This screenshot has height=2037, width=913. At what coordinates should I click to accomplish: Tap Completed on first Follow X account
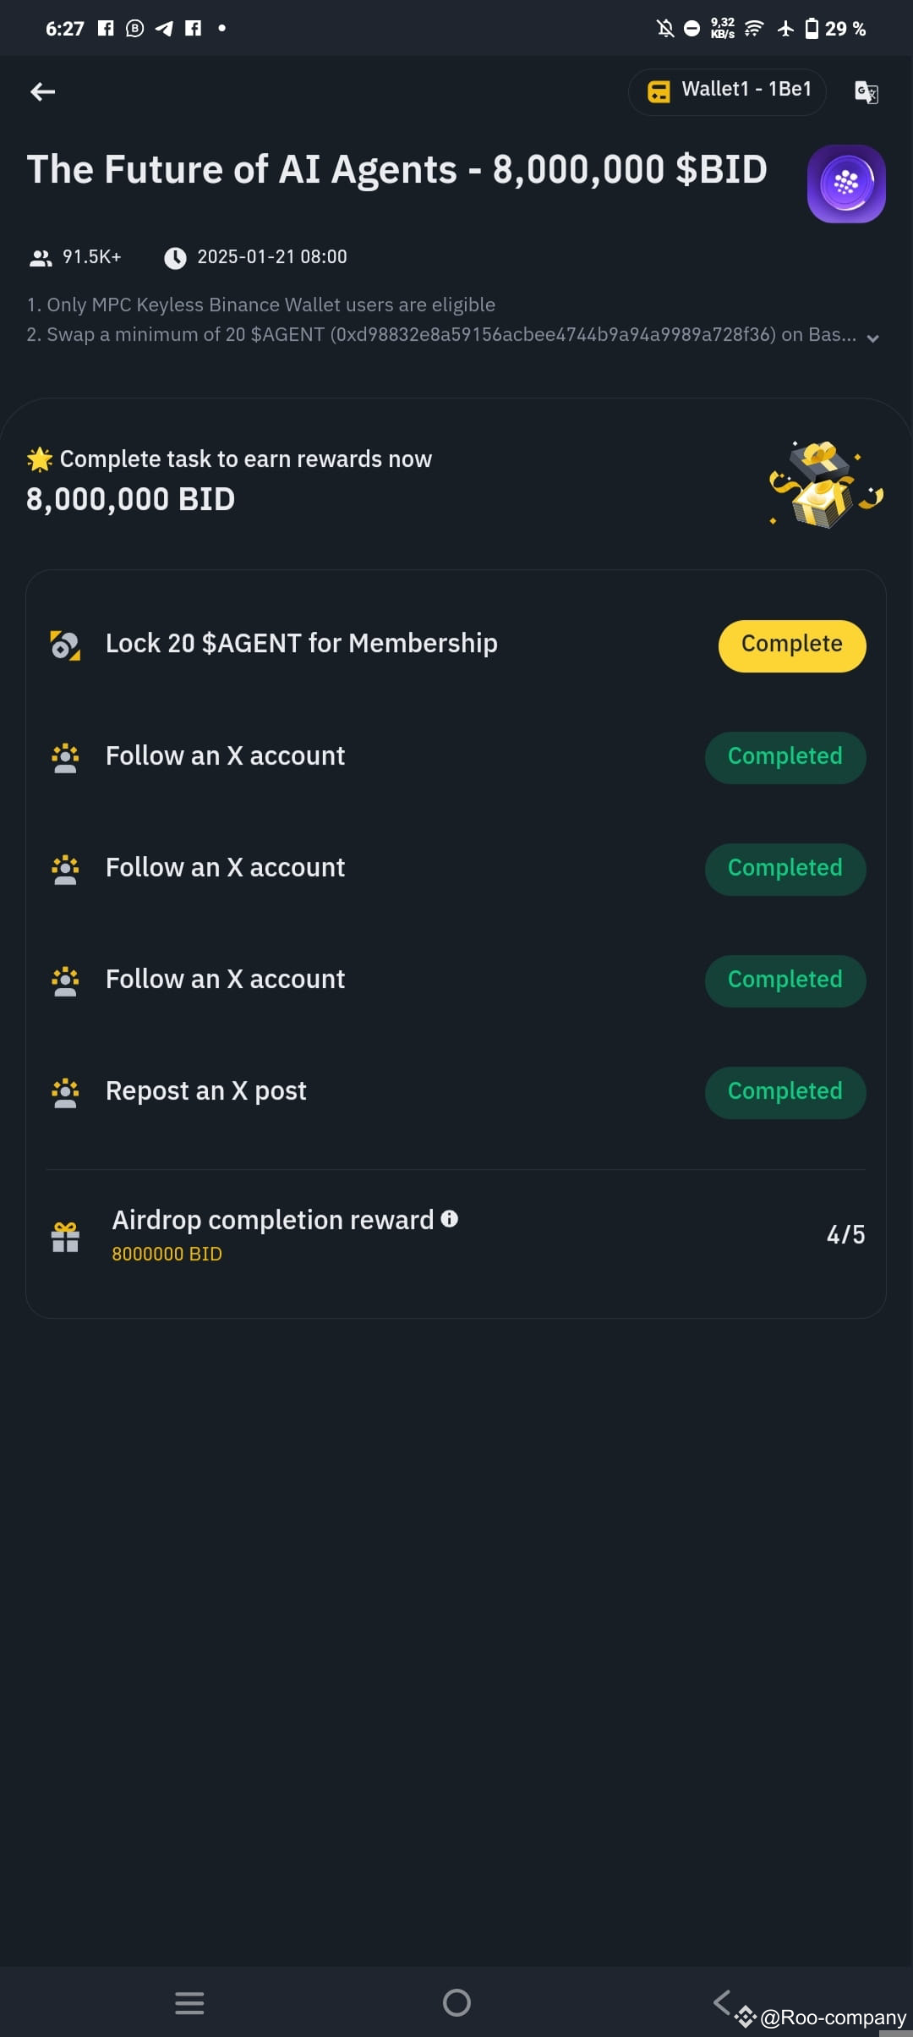pos(785,757)
